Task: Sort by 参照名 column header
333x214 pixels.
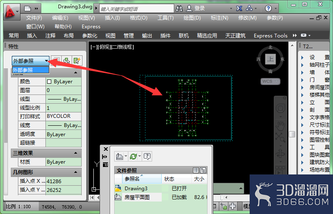Action: click(142, 179)
